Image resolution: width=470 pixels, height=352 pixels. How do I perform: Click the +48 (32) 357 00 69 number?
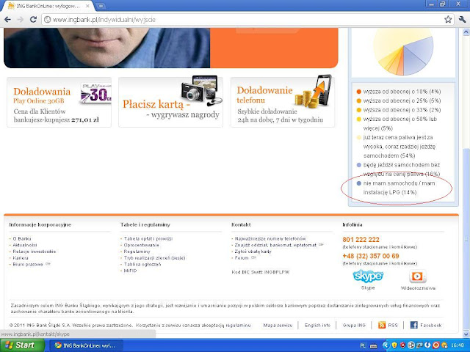371,256
